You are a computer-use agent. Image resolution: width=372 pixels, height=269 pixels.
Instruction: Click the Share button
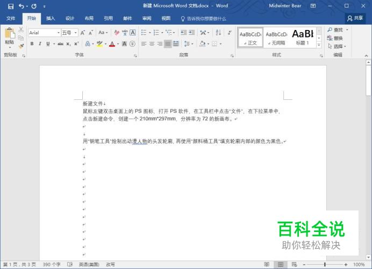tap(355, 18)
